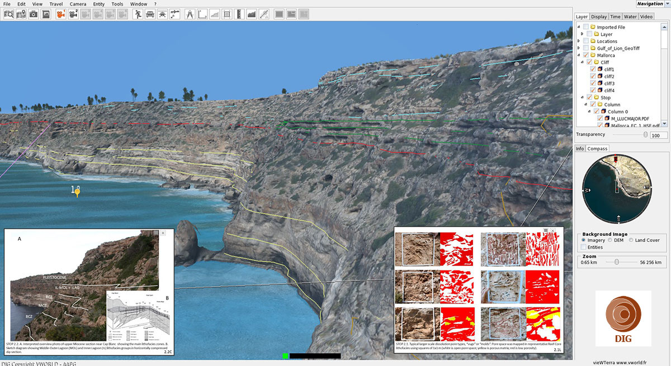This screenshot has width=671, height=366.
Task: Switch to walking travel mode
Action: (138, 14)
